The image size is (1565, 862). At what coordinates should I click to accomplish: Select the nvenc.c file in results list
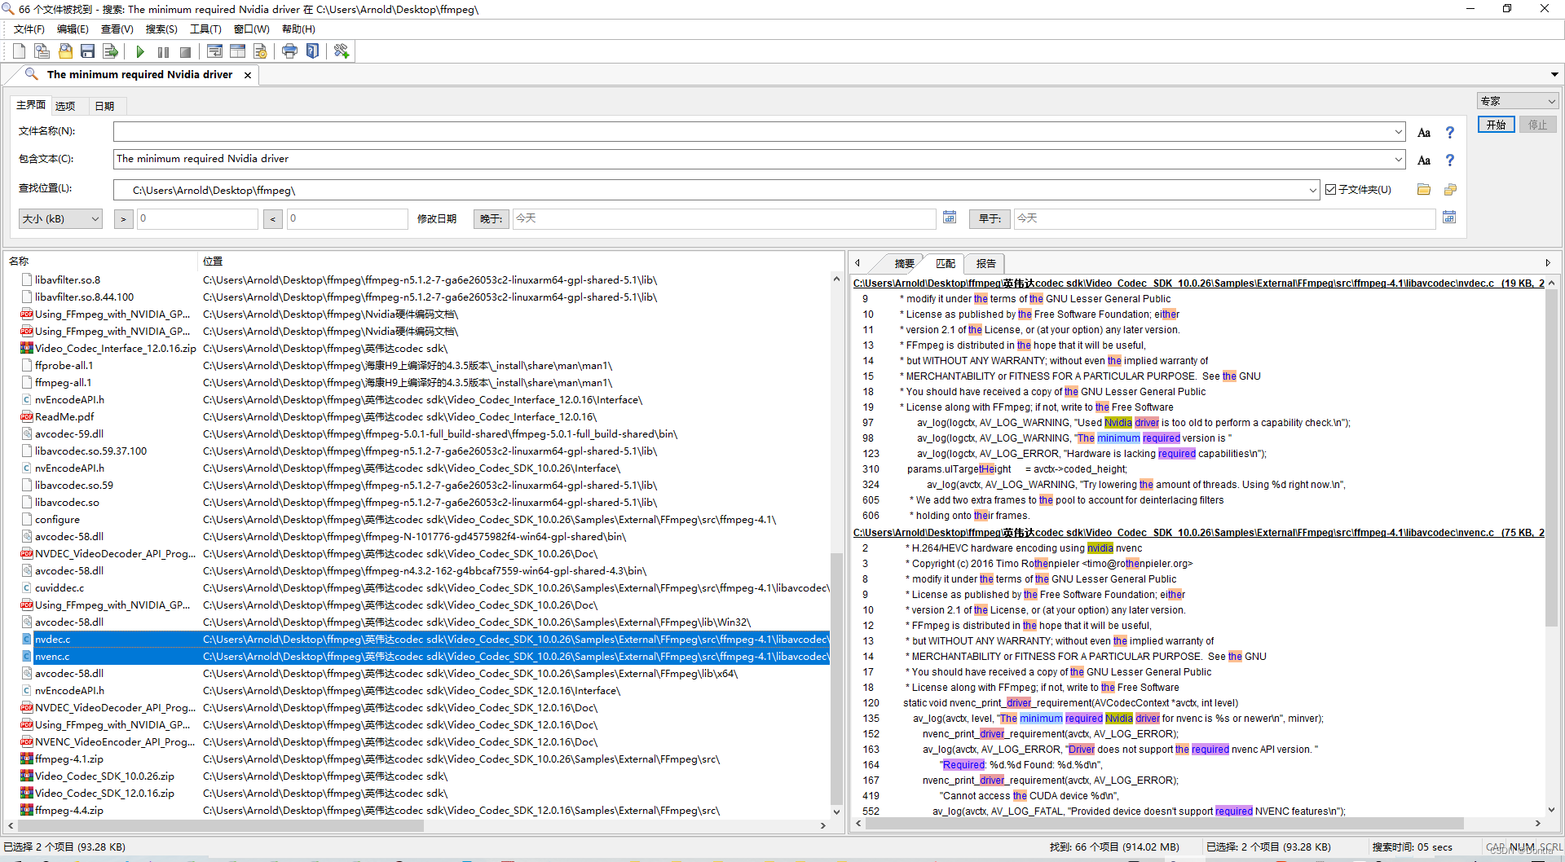(x=53, y=656)
